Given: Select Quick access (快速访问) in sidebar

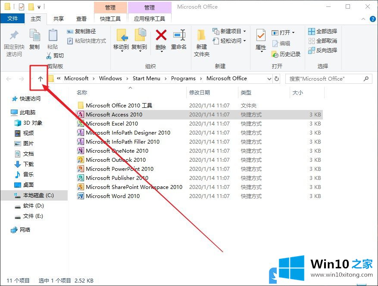Looking at the screenshot, I should point(27,98).
